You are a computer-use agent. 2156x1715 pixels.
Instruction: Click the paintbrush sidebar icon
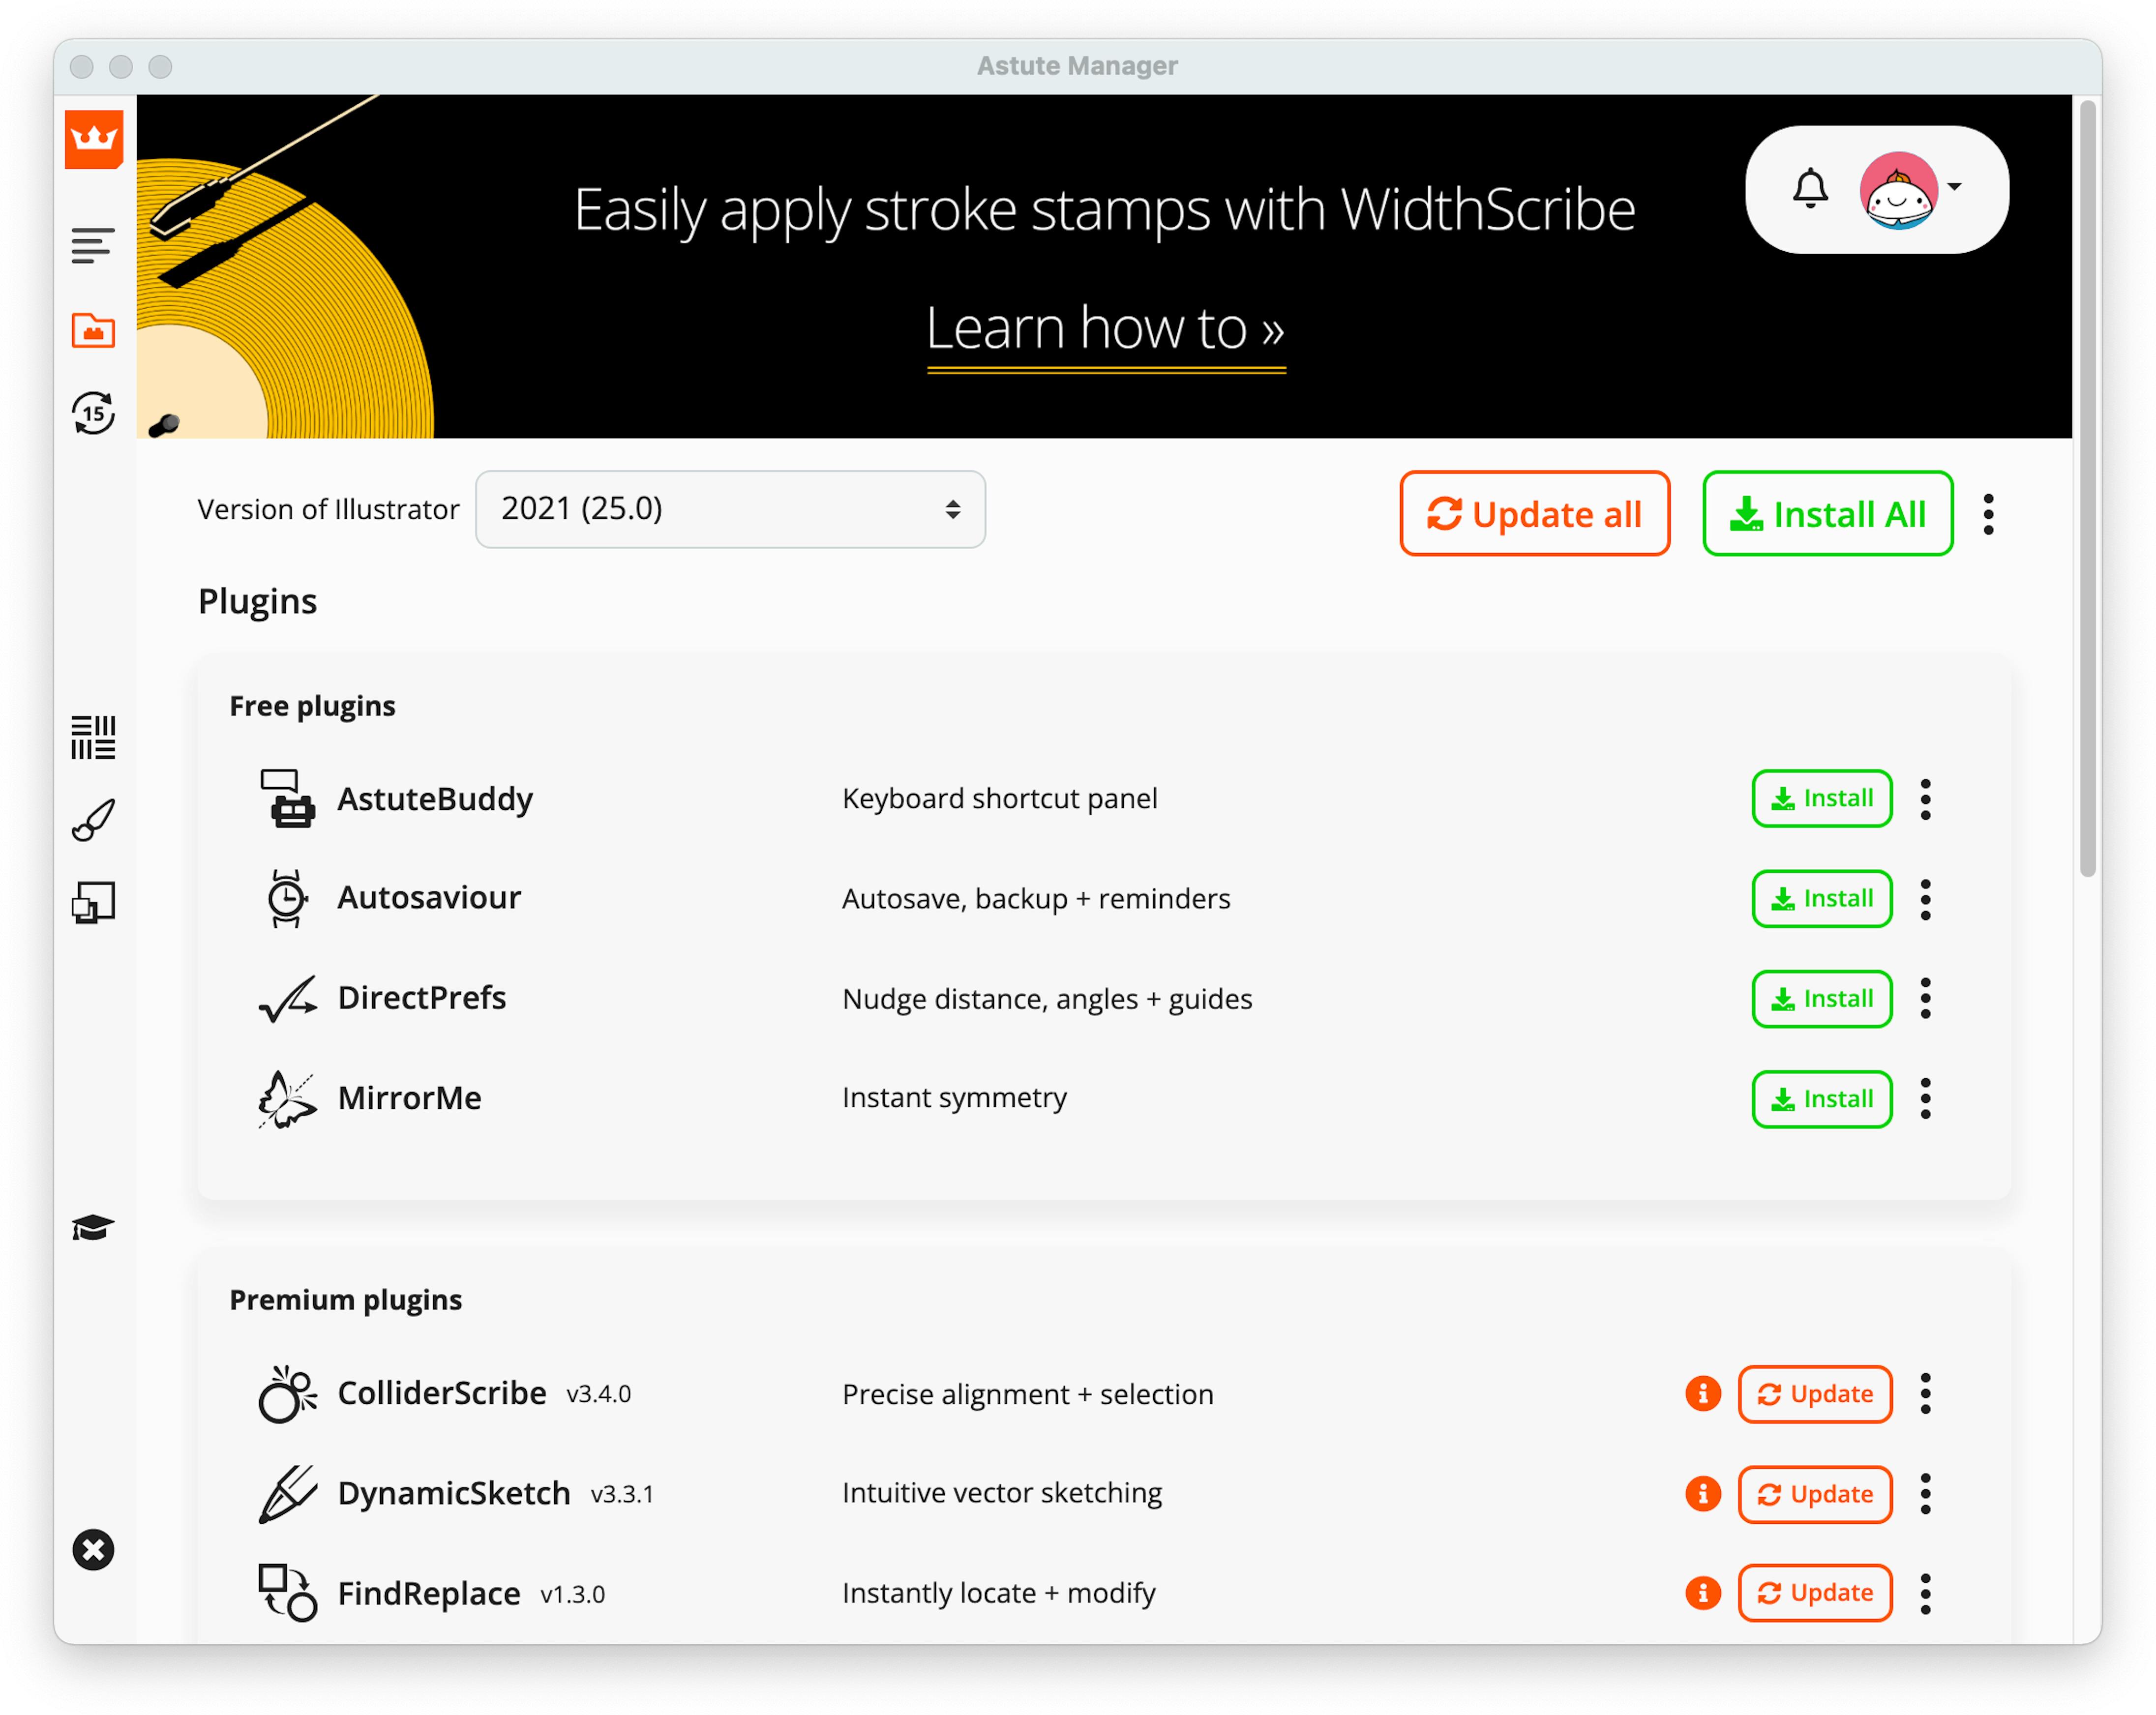tap(93, 820)
